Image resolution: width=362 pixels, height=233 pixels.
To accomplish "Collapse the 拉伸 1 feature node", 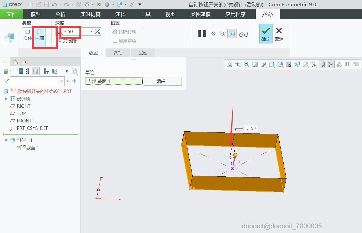I will click(x=6, y=140).
